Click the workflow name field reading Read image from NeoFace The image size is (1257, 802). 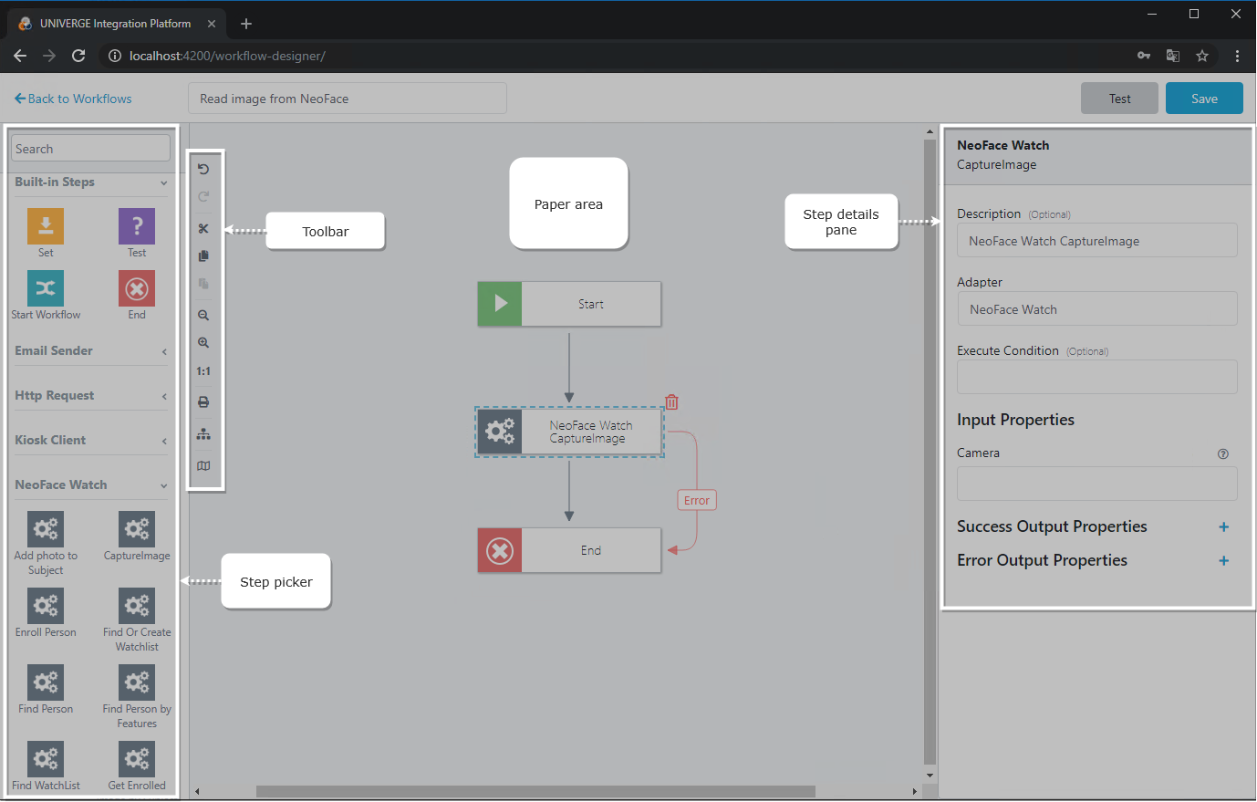(347, 98)
